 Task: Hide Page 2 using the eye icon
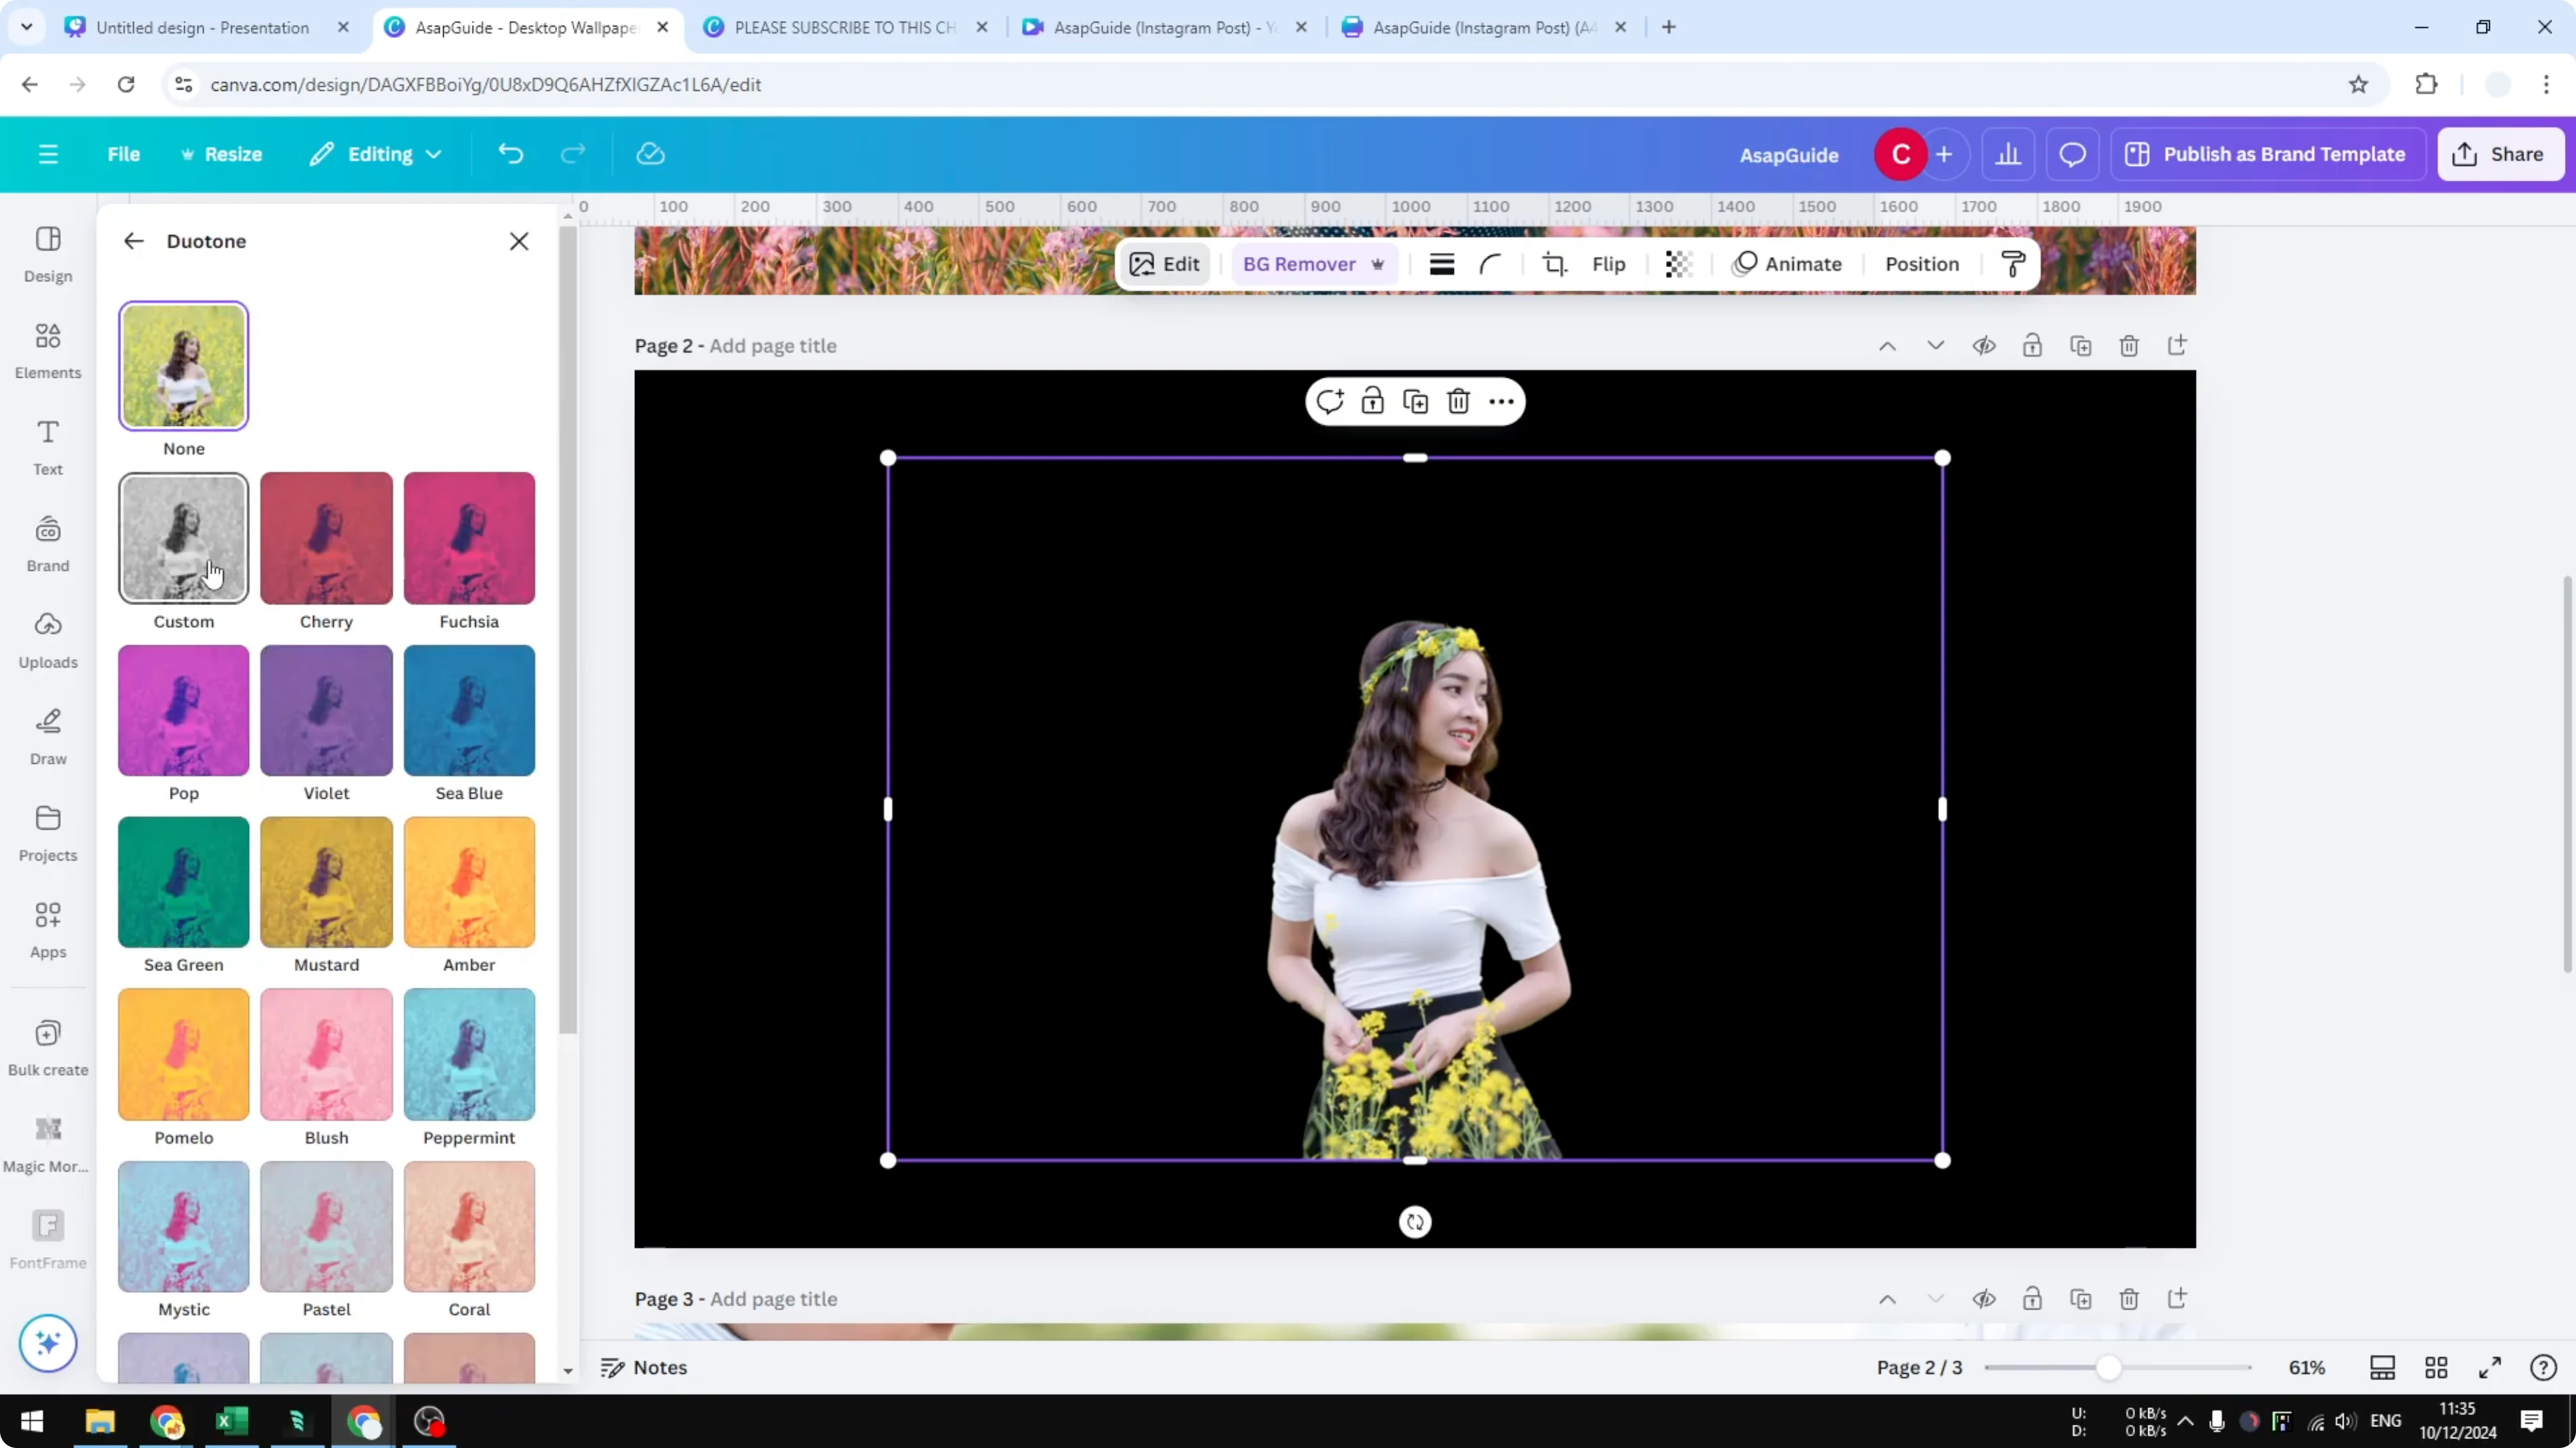click(x=1985, y=345)
